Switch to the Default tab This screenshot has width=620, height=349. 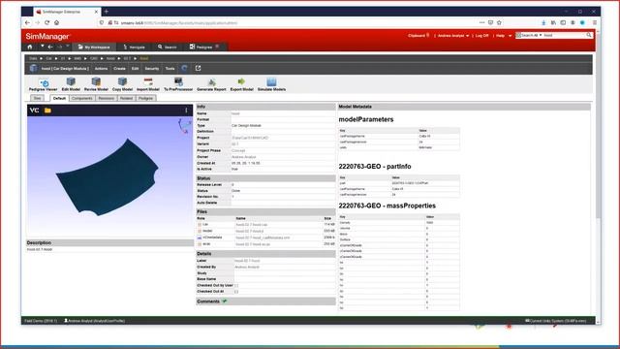pyautogui.click(x=59, y=98)
